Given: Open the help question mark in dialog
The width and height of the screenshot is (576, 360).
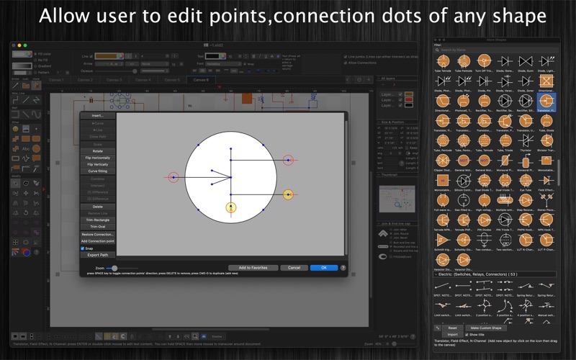Looking at the screenshot, I should click(x=343, y=268).
